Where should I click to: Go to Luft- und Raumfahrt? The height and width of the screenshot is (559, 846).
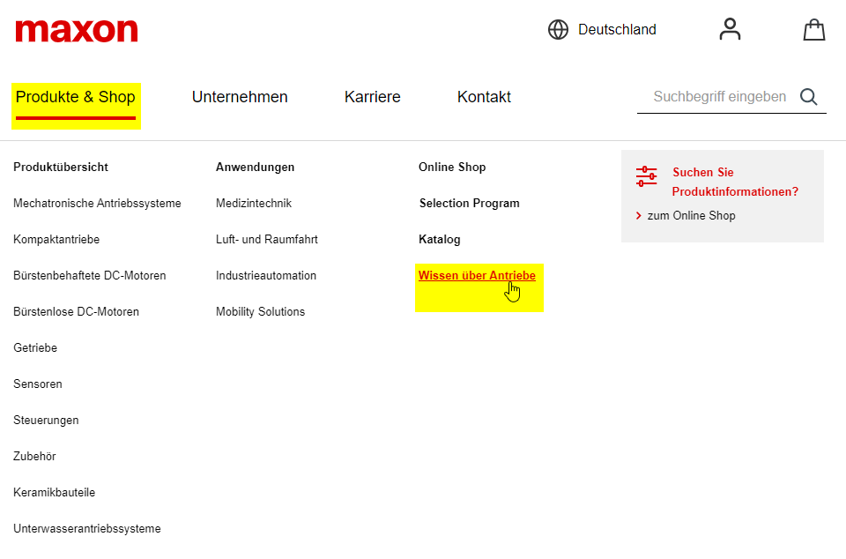(266, 240)
